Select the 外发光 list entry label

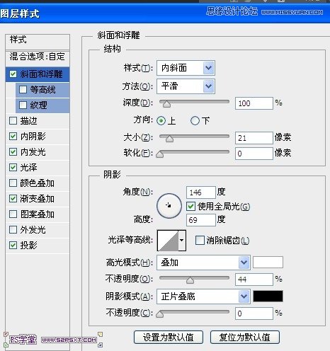(x=33, y=230)
